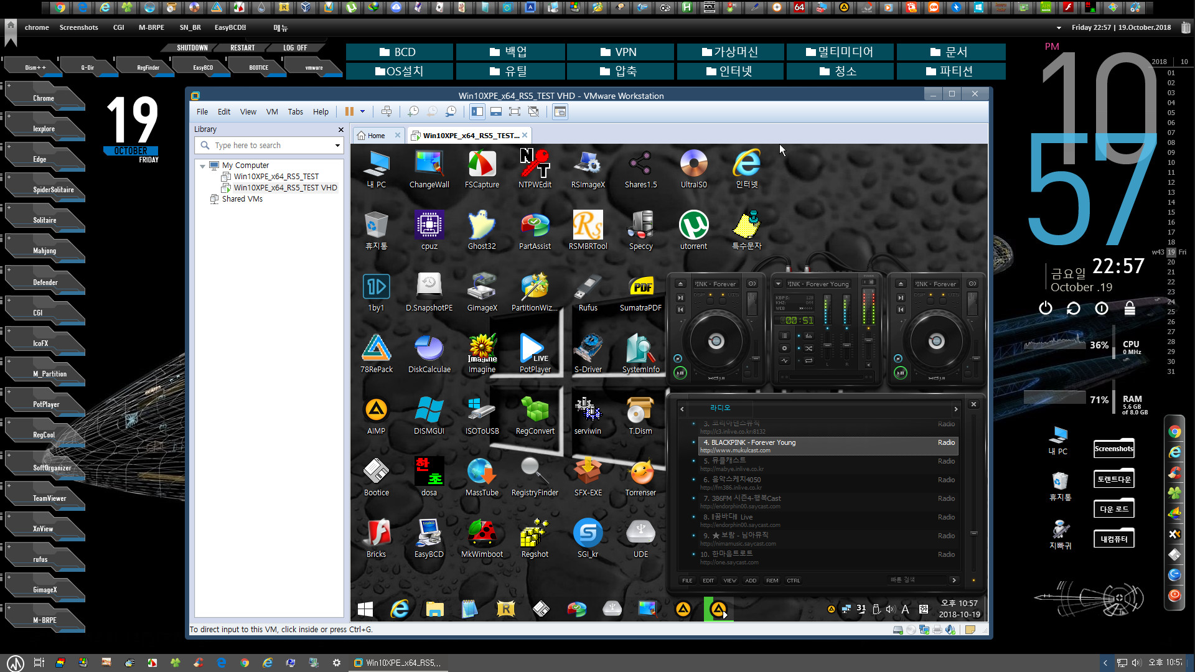Open Ghost32 on the VM desktop
This screenshot has width=1195, height=672.
(482, 231)
